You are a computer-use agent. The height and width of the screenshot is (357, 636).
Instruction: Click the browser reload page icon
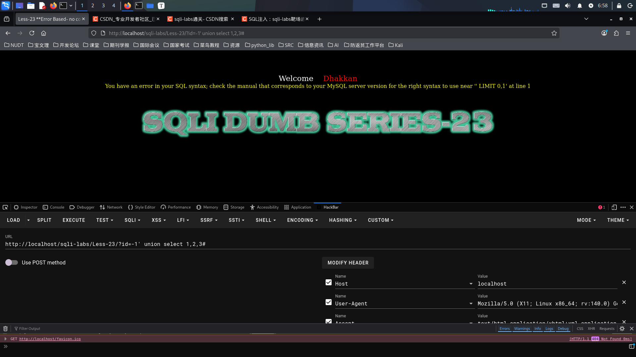(32, 33)
